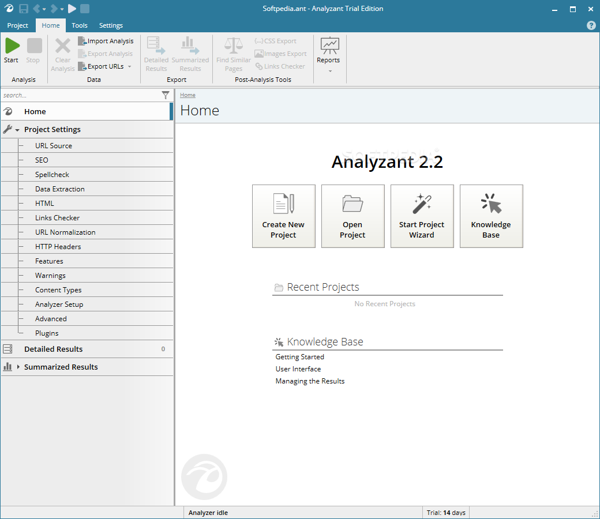Click Links Checker tool in ribbon
The image size is (600, 519).
pos(280,66)
